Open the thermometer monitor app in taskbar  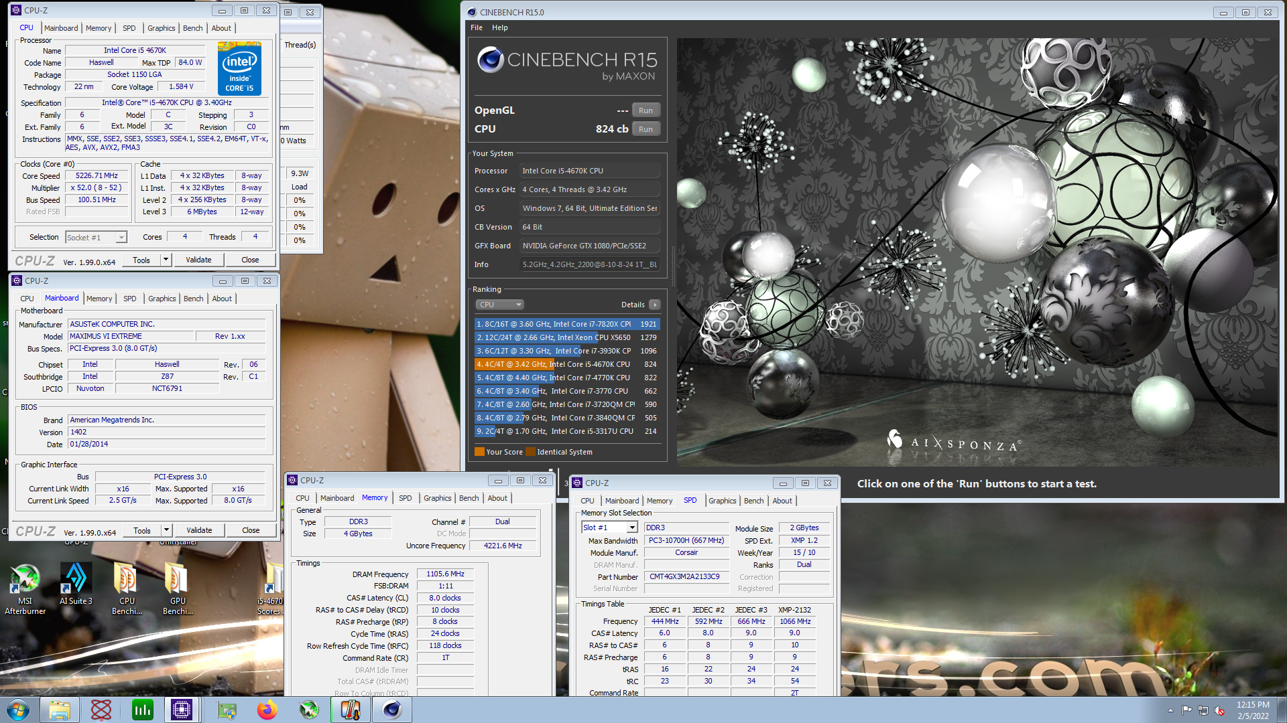coord(351,710)
